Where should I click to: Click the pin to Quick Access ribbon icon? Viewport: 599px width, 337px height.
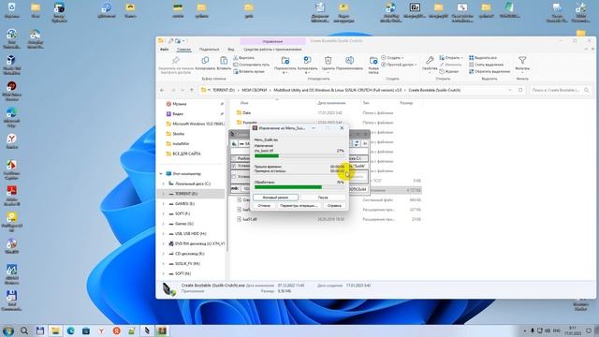[176, 61]
